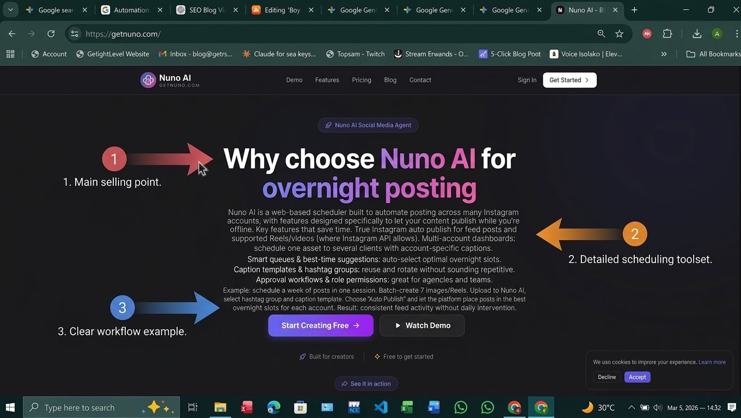Click the Nuno AI logo icon
Image resolution: width=741 pixels, height=418 pixels.
point(148,80)
